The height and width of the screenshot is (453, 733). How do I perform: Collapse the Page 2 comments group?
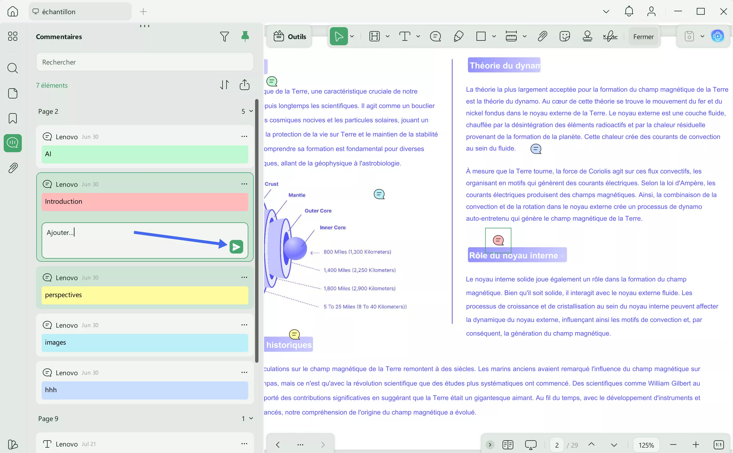(251, 111)
